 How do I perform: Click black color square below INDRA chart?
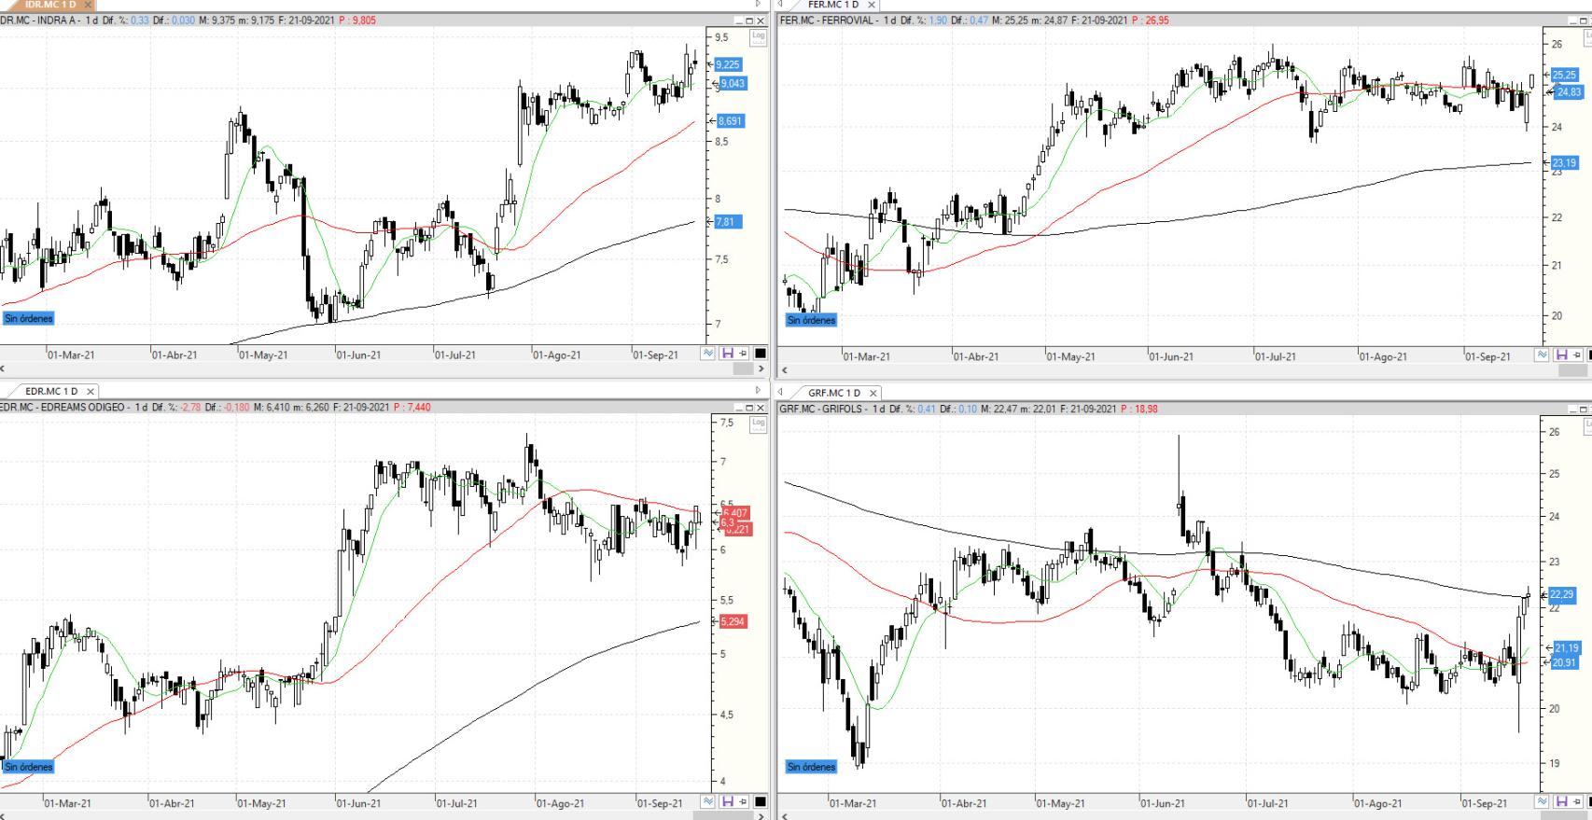pyautogui.click(x=760, y=354)
